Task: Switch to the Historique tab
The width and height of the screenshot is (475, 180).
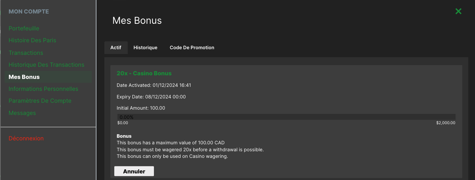Action: coord(145,48)
